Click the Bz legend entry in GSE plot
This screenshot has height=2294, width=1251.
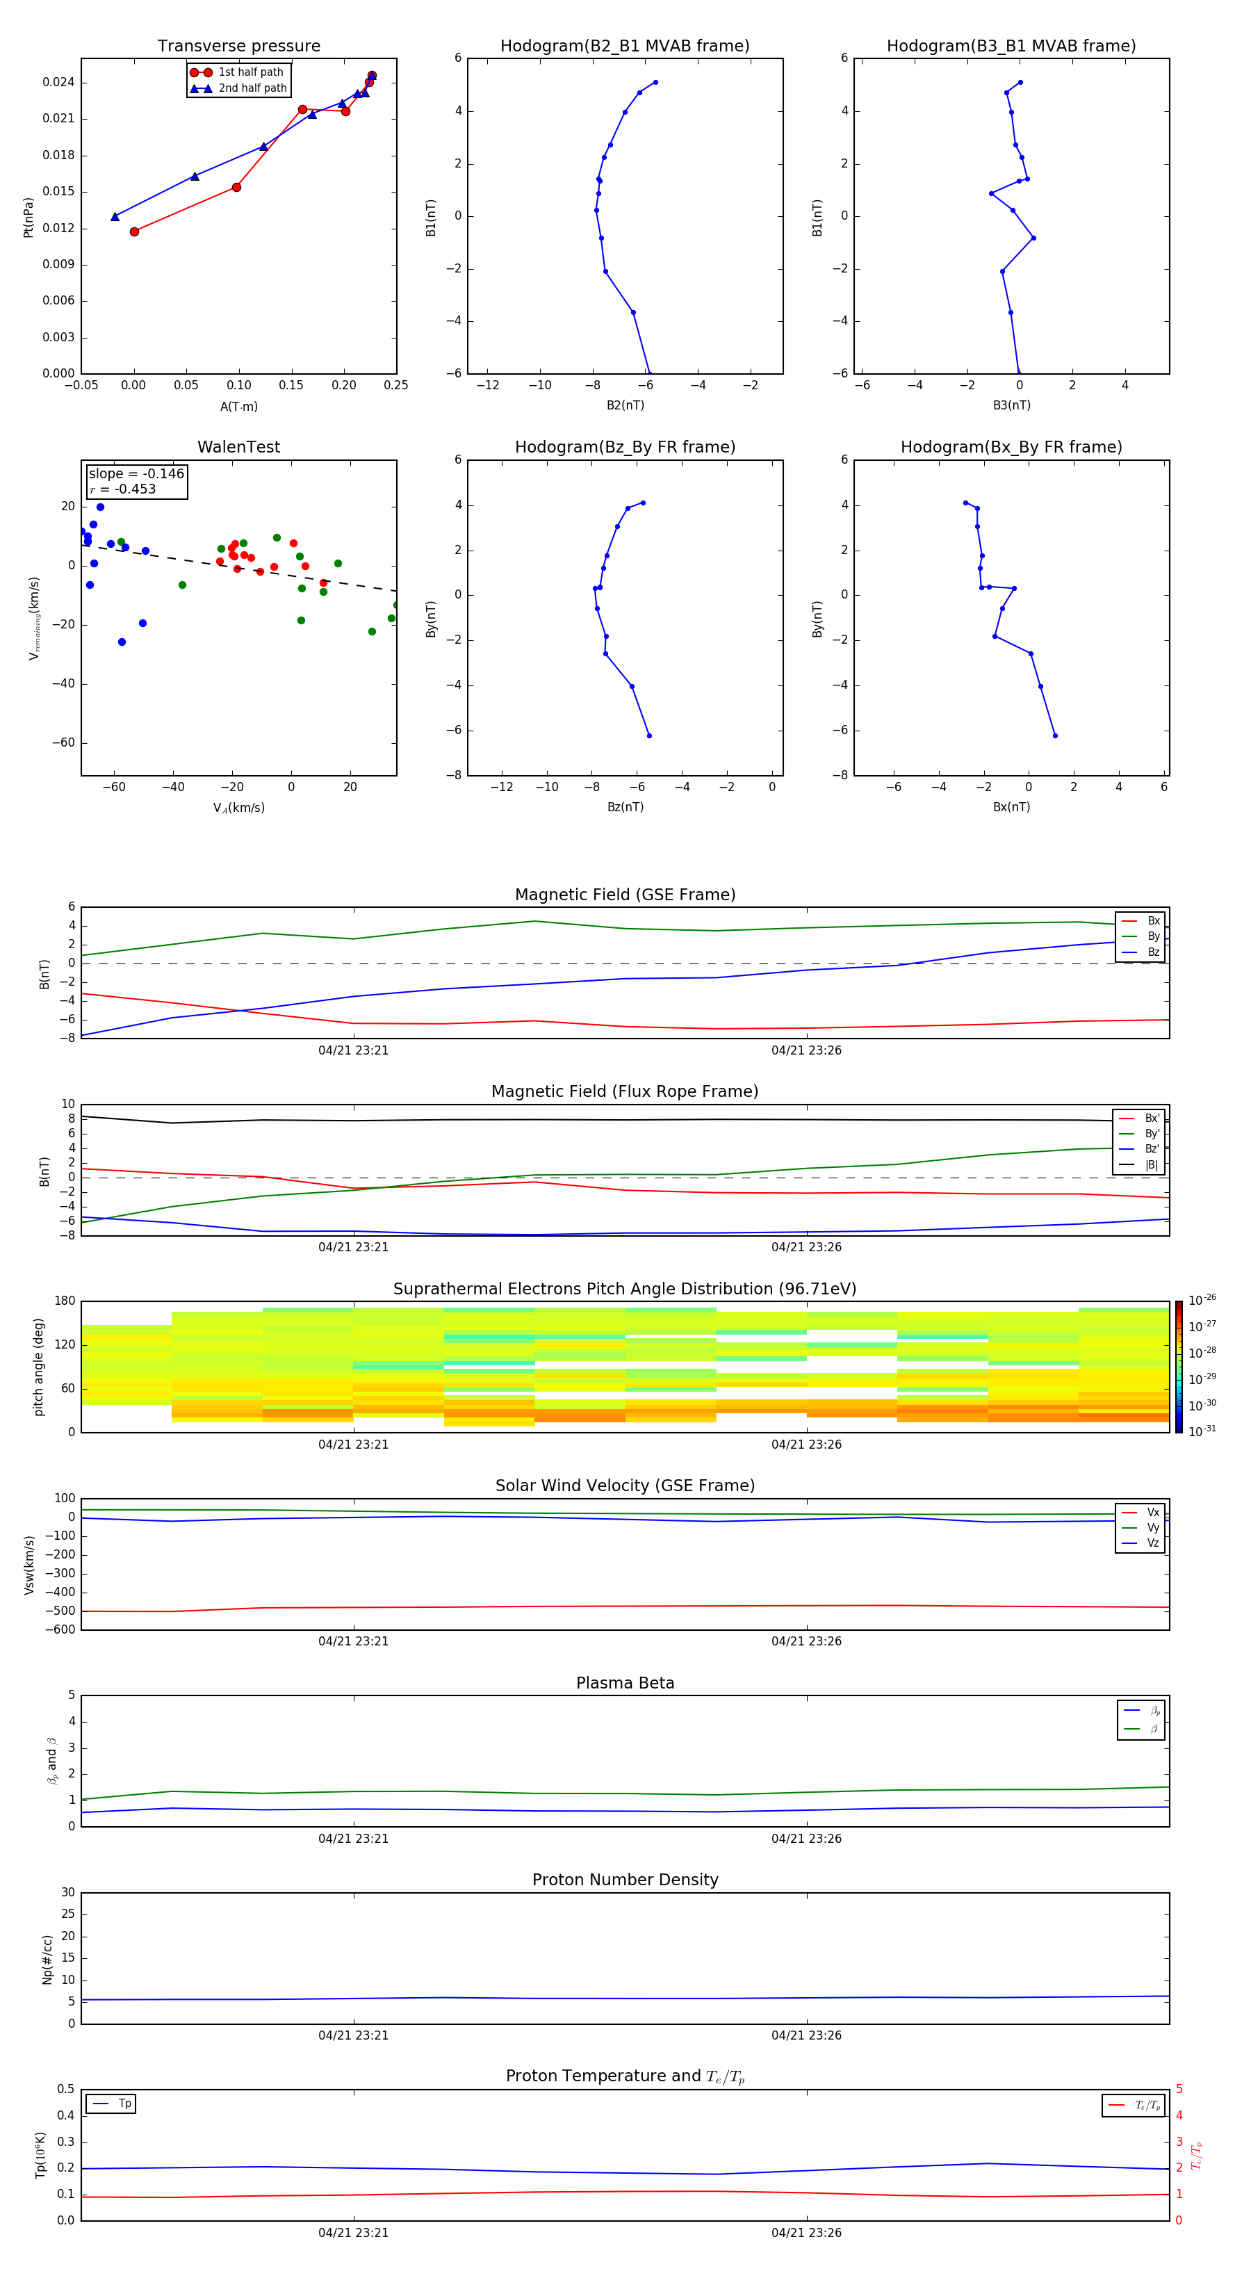tap(1140, 952)
